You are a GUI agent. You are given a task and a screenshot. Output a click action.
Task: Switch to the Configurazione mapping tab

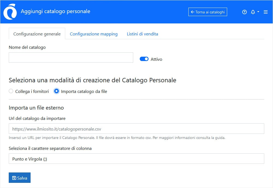(x=94, y=34)
